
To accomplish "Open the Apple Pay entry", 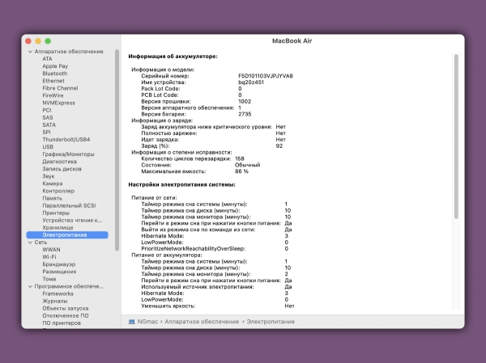I will coord(55,66).
